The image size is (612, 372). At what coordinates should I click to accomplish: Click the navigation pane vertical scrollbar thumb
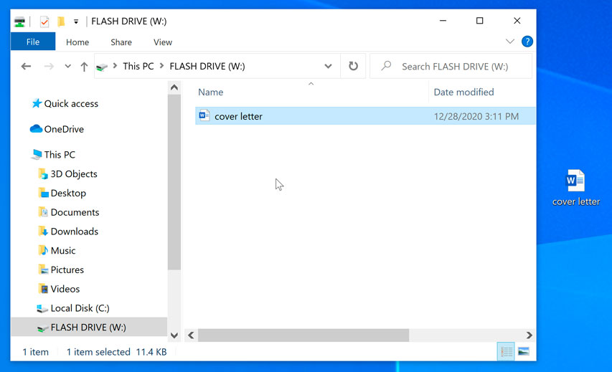[174, 182]
